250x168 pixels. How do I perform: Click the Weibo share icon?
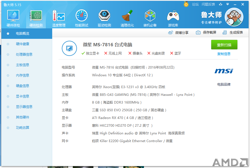(170, 32)
